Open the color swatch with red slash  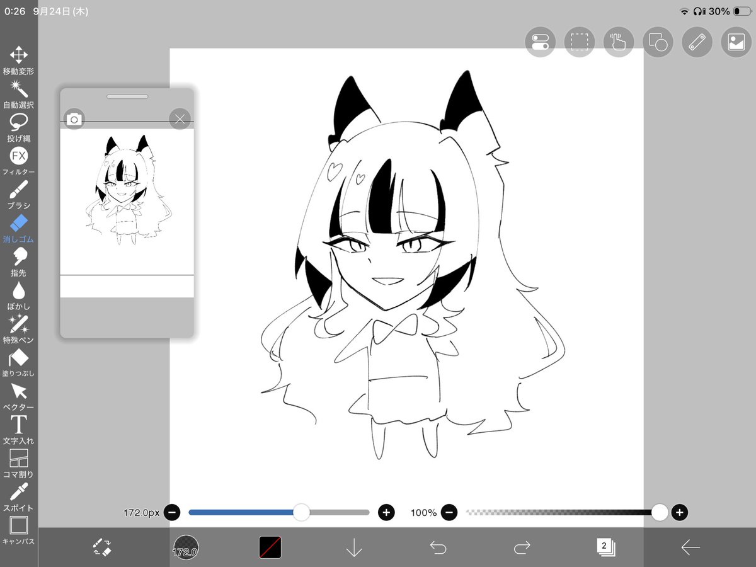tap(270, 547)
